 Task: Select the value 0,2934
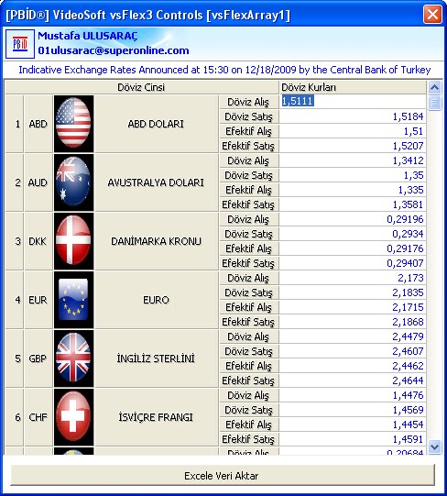tap(353, 234)
